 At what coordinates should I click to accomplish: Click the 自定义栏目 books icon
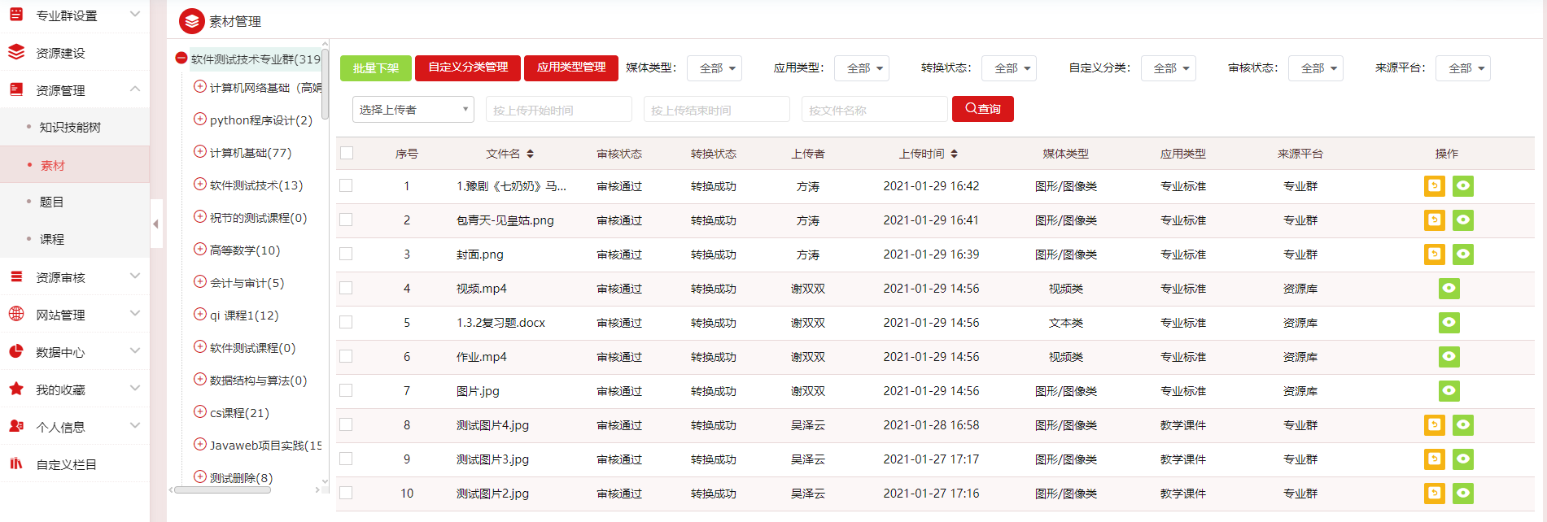pos(16,463)
